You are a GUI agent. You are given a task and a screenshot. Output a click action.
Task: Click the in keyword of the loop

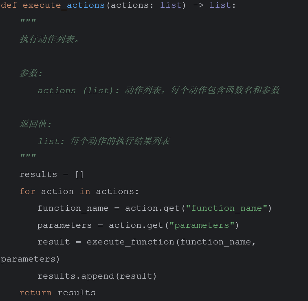point(85,192)
